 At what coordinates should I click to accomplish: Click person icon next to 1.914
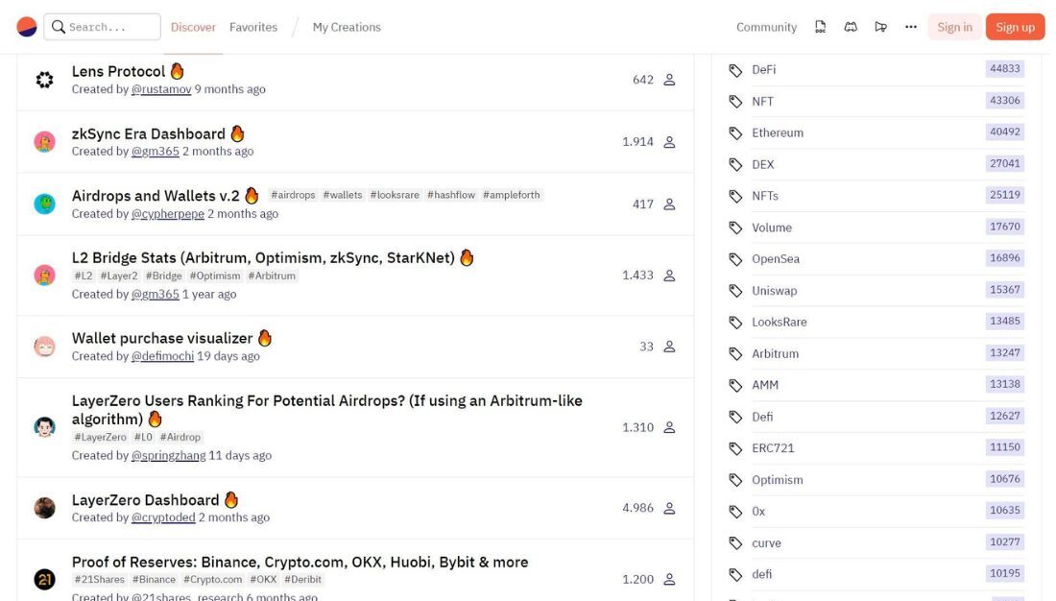[x=669, y=142]
